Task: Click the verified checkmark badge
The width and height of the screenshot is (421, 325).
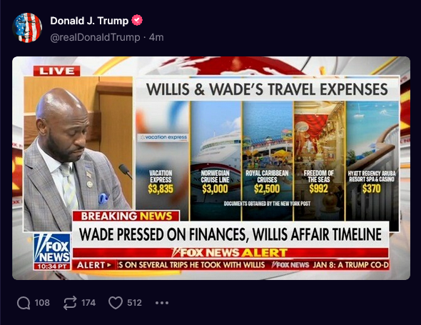Action: pyautogui.click(x=137, y=21)
